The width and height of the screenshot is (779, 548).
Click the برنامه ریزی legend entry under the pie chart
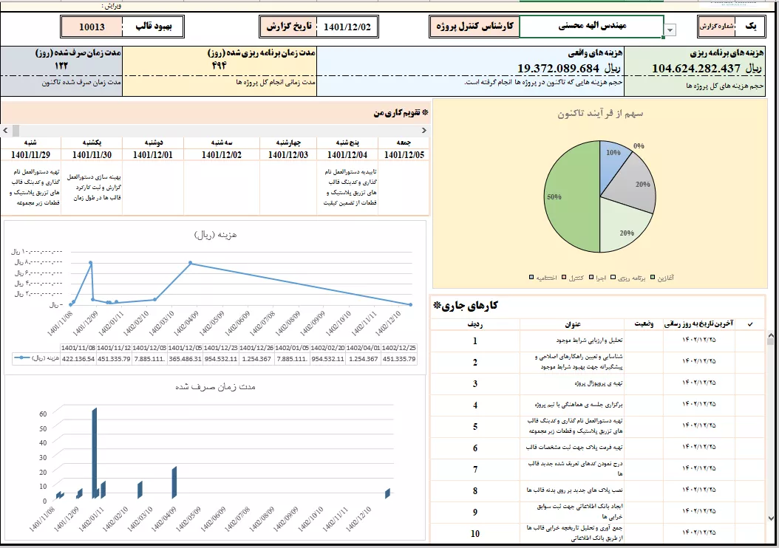point(632,278)
